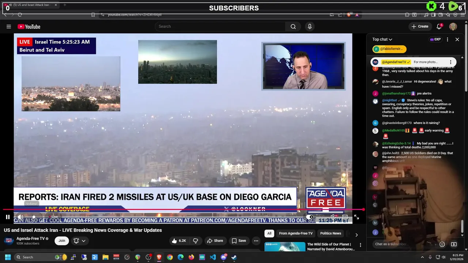Open Visual Studio Code from taskbar
The image size is (468, 263).
213,257
